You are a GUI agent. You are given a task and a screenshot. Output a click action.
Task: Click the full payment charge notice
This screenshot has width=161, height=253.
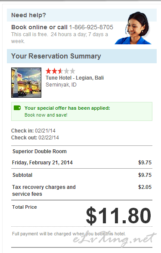[69, 234]
